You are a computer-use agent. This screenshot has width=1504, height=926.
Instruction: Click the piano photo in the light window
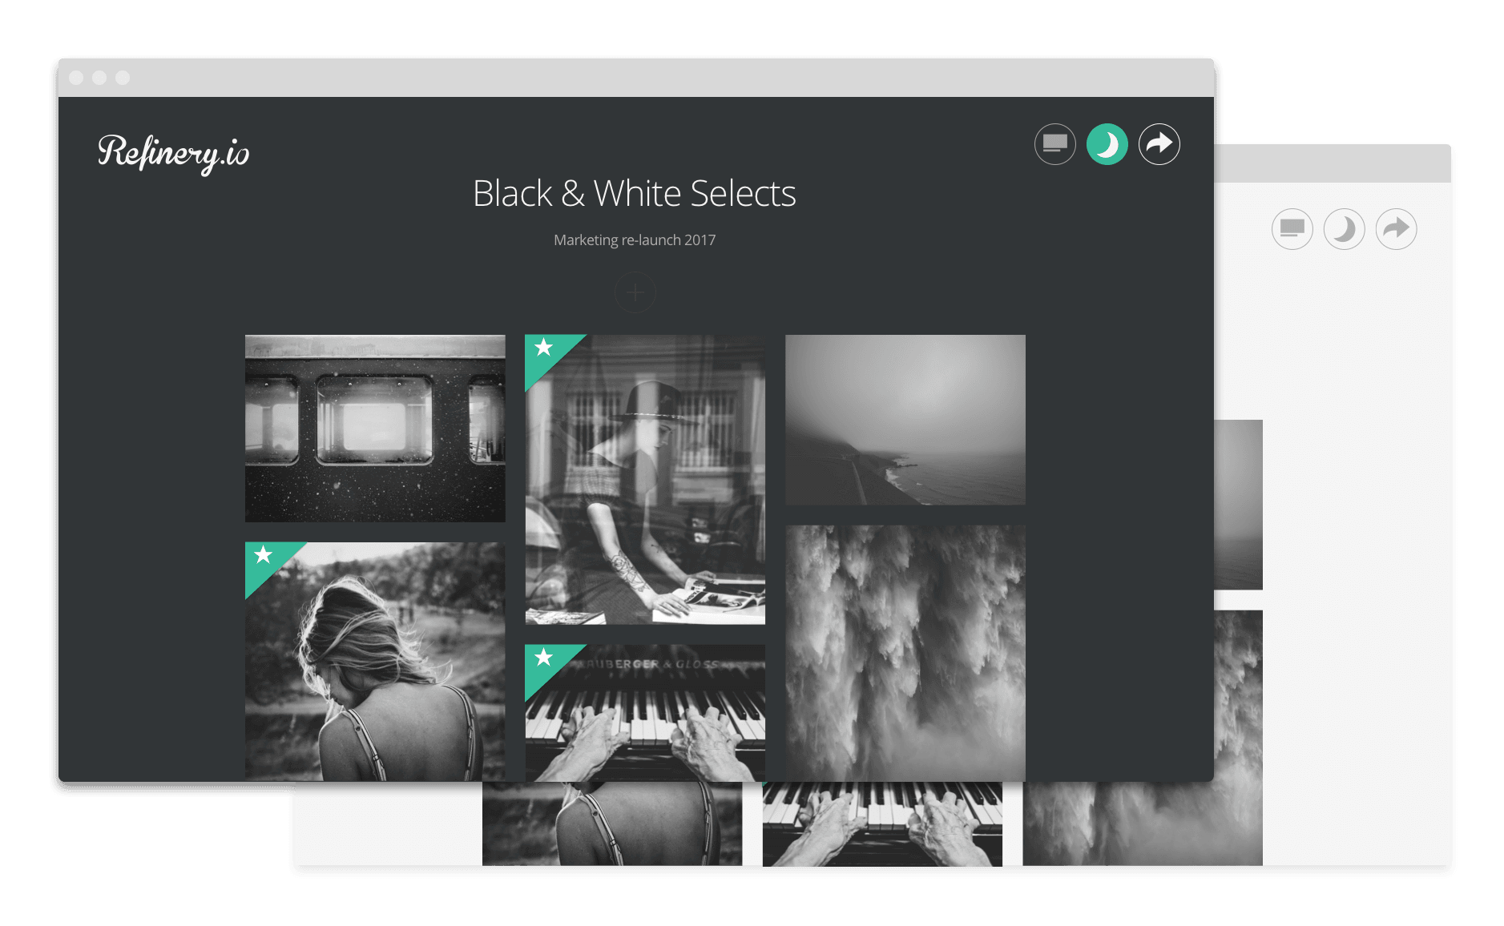tap(881, 823)
